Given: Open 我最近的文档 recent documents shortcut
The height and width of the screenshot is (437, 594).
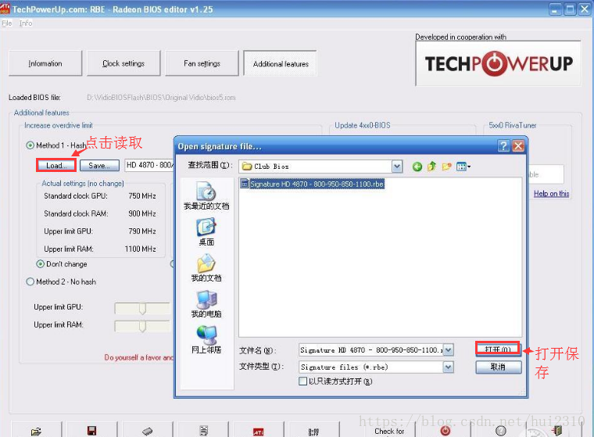Looking at the screenshot, I should [x=206, y=195].
